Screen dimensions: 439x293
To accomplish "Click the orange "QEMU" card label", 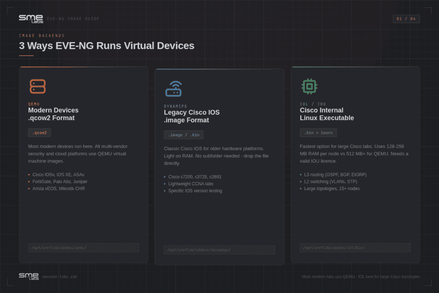I will click(34, 104).
